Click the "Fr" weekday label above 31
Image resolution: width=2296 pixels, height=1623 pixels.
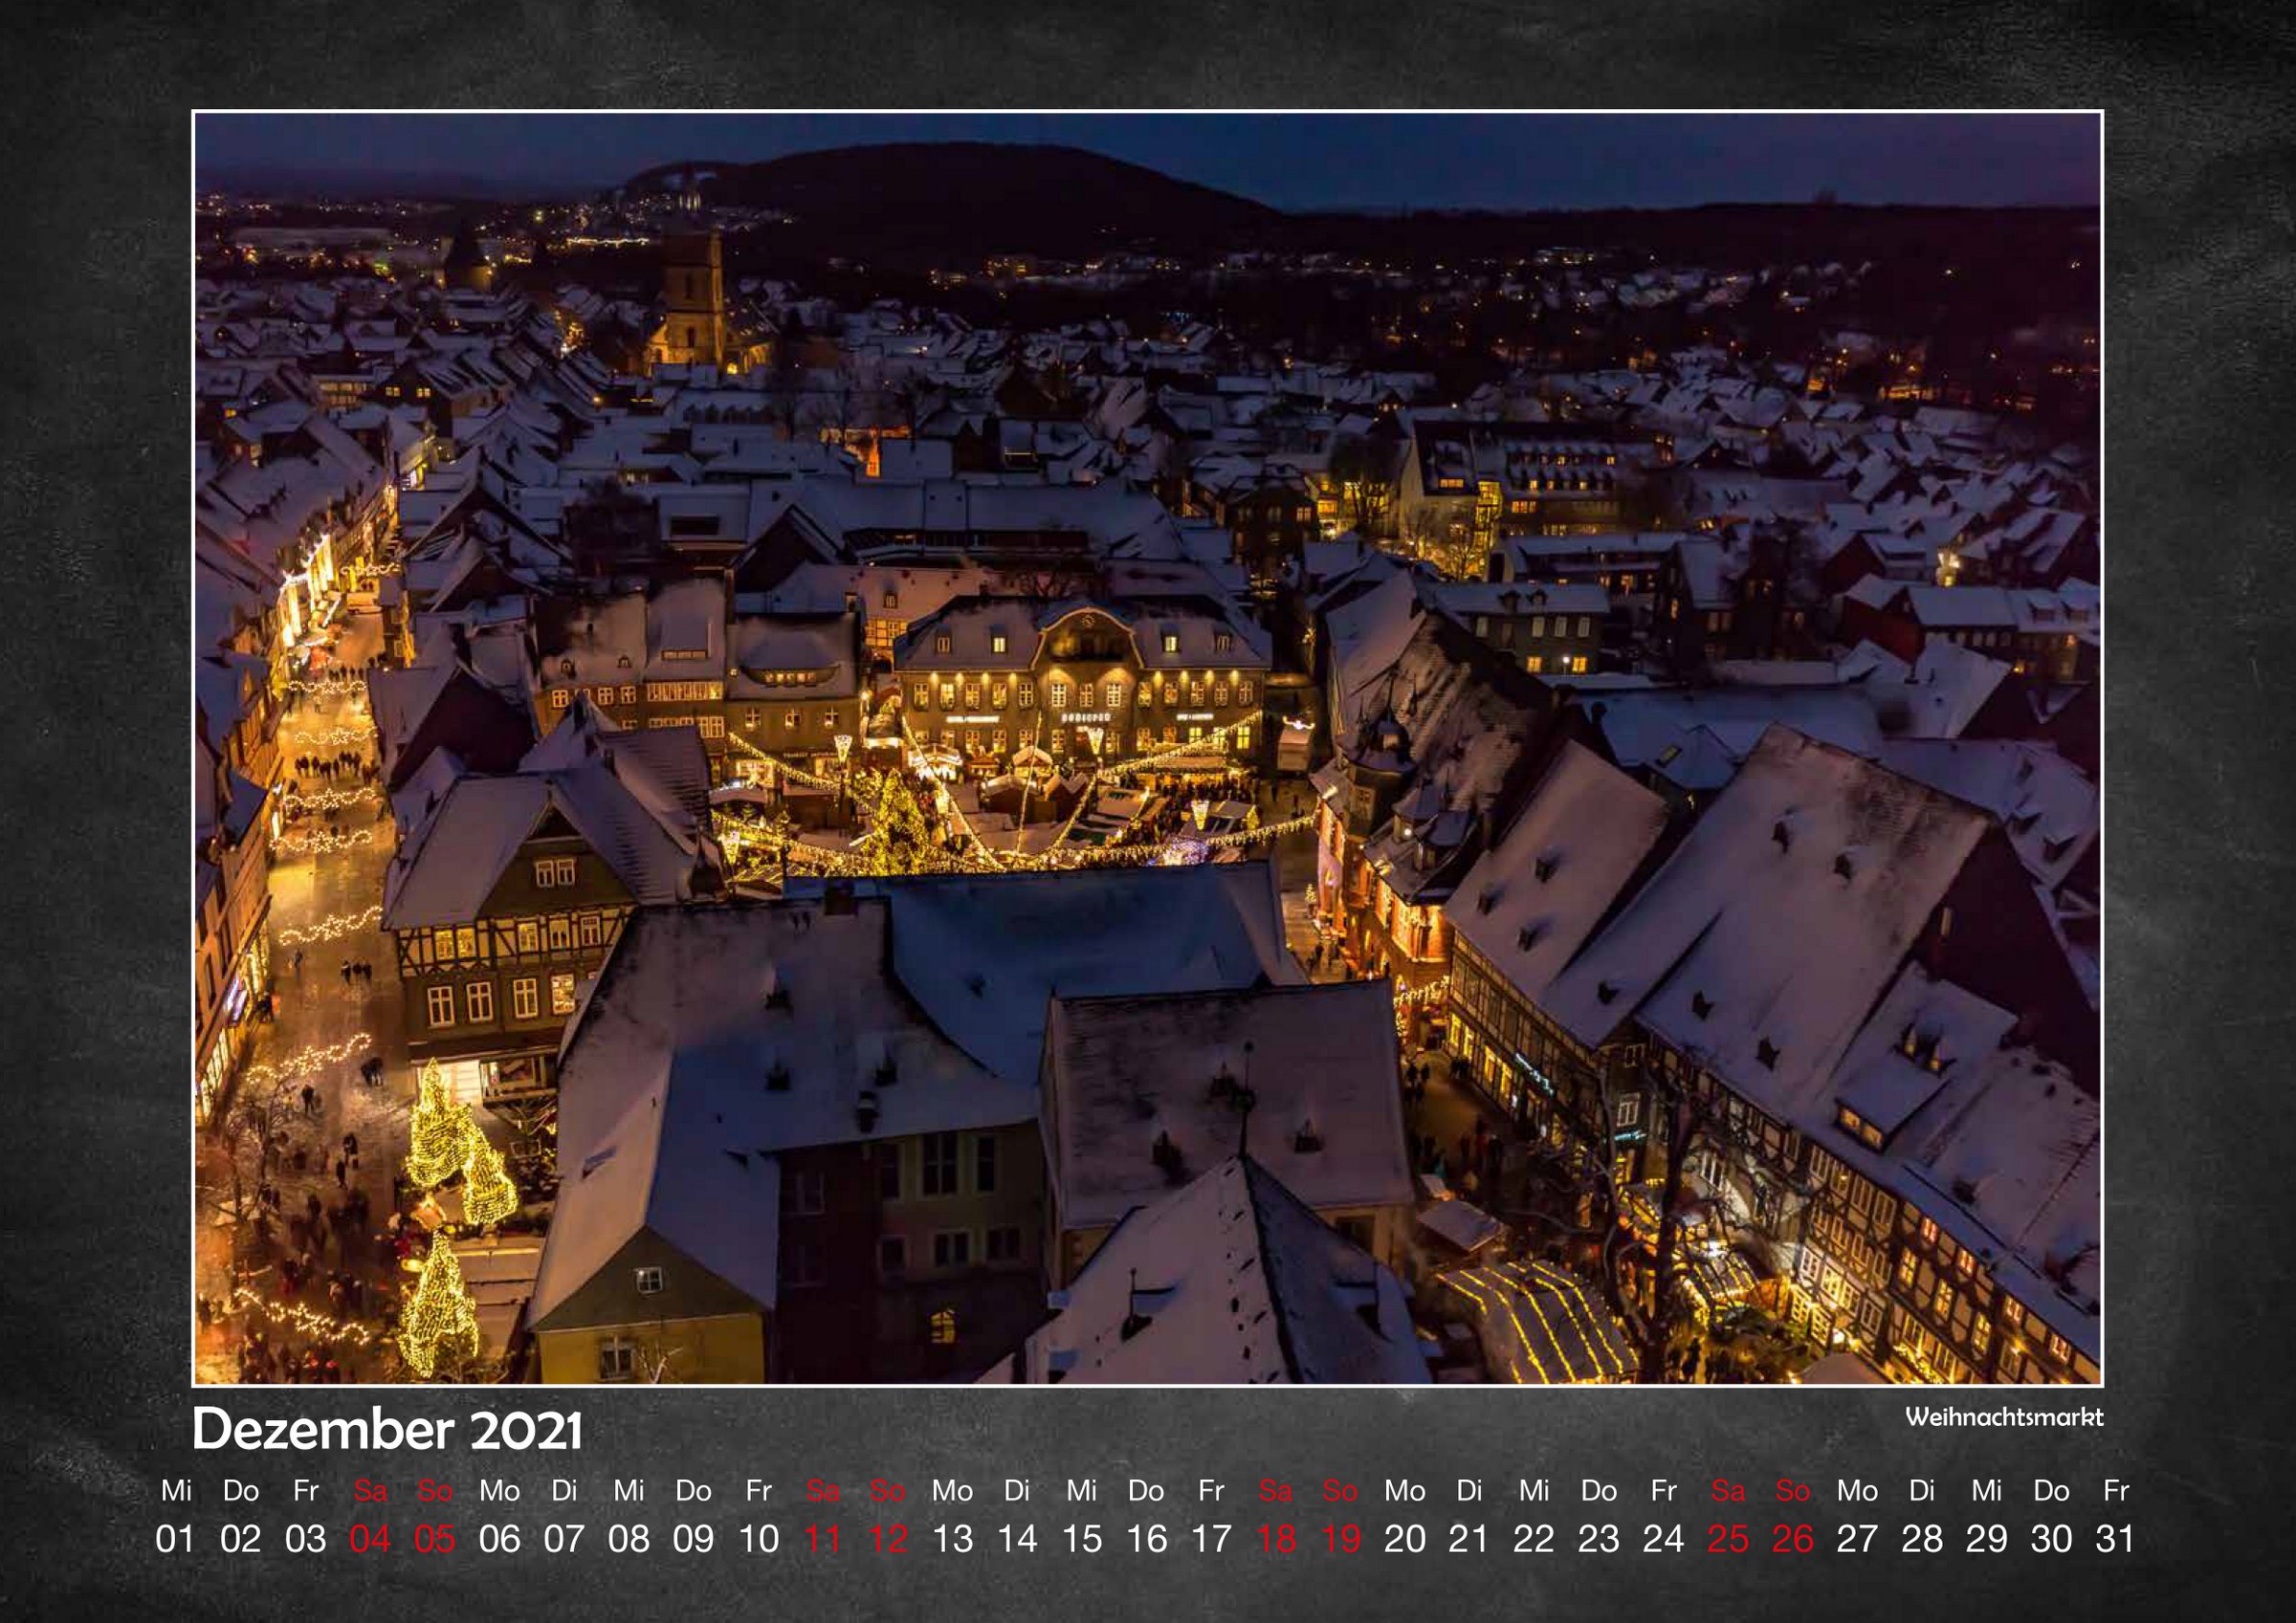tap(2116, 1491)
